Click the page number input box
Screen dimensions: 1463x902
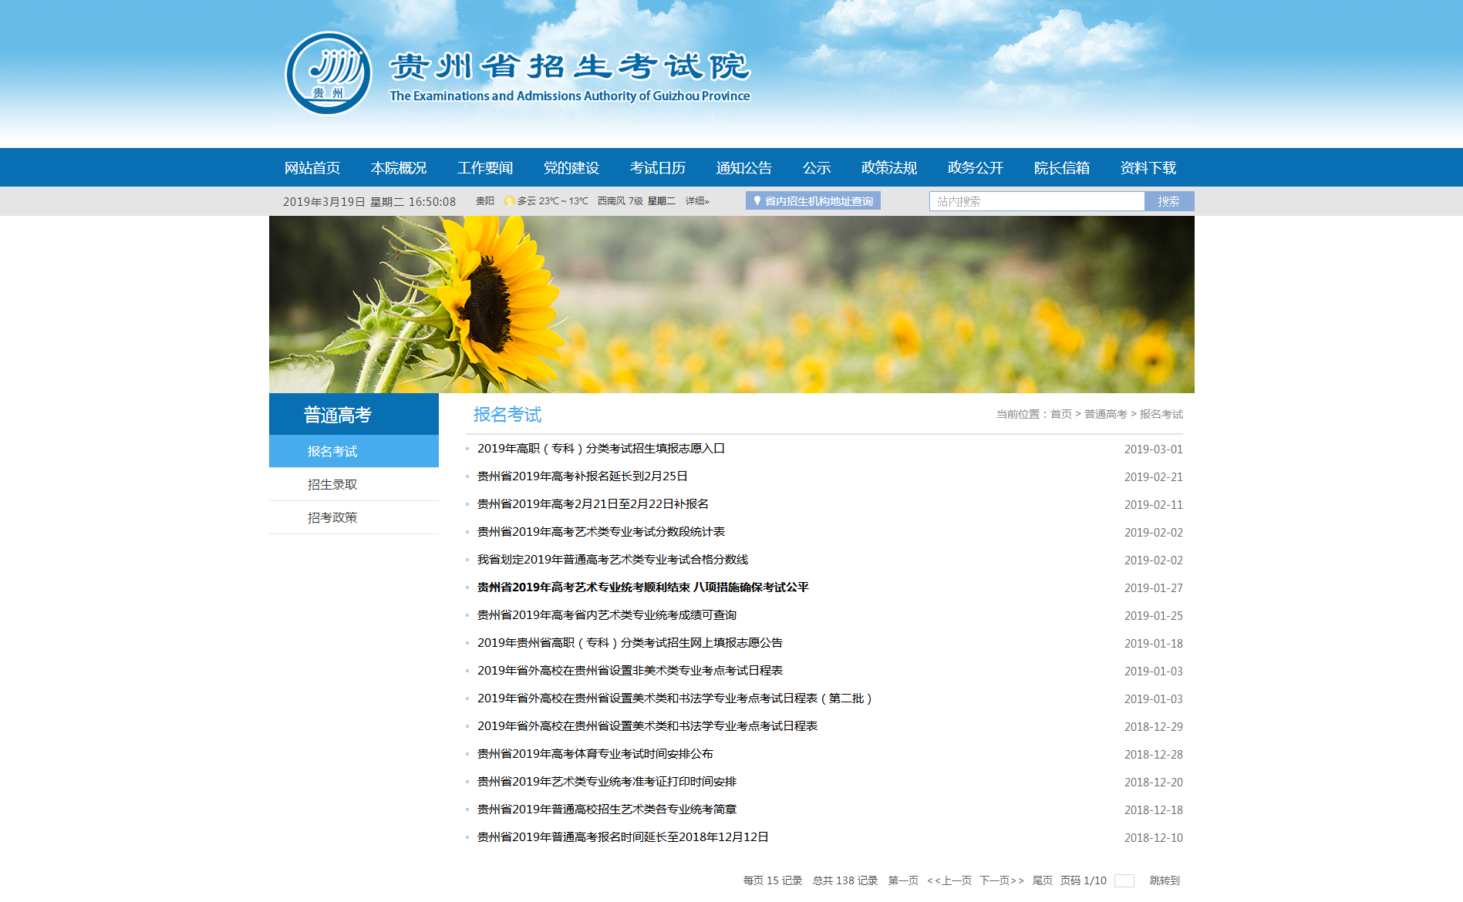[x=1124, y=880]
